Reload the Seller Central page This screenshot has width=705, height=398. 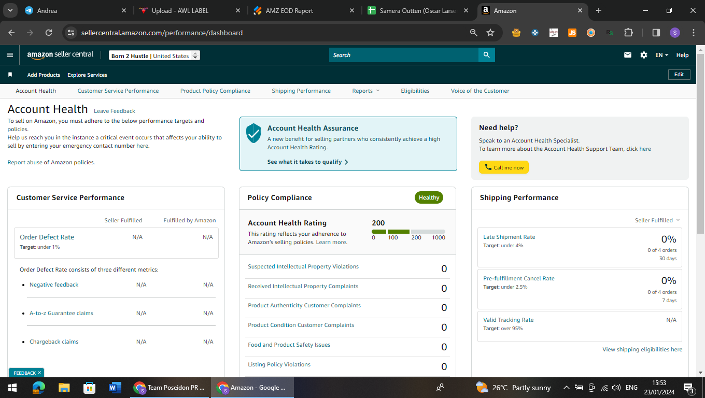pyautogui.click(x=49, y=33)
